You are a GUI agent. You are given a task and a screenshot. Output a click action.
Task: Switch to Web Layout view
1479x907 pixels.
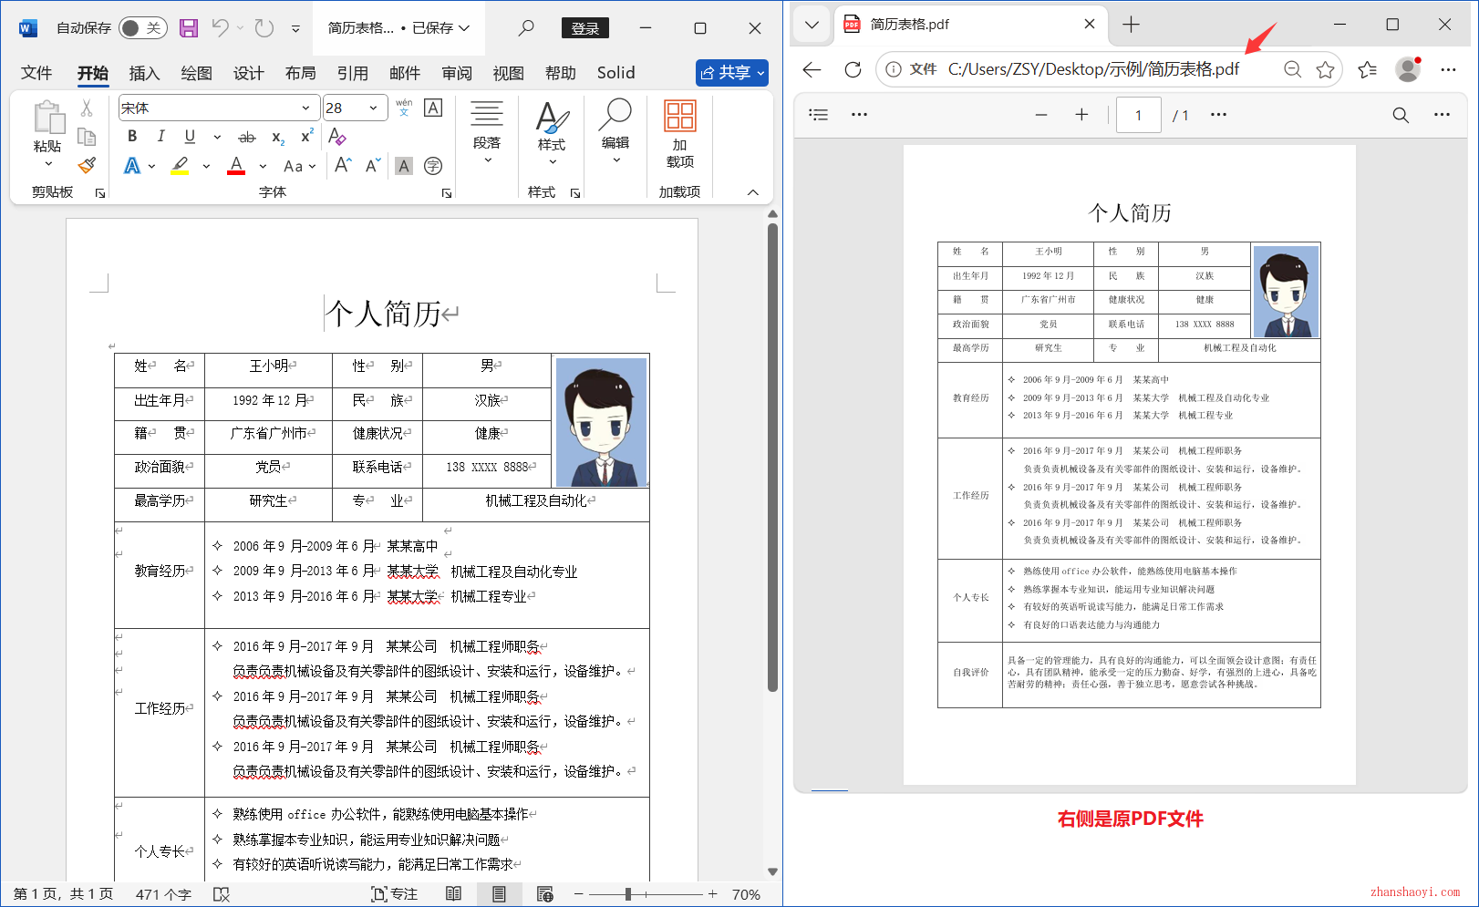click(x=545, y=894)
